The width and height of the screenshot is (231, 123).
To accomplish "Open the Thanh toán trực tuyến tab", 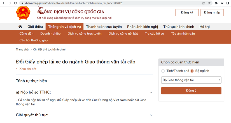I will 104,27.
